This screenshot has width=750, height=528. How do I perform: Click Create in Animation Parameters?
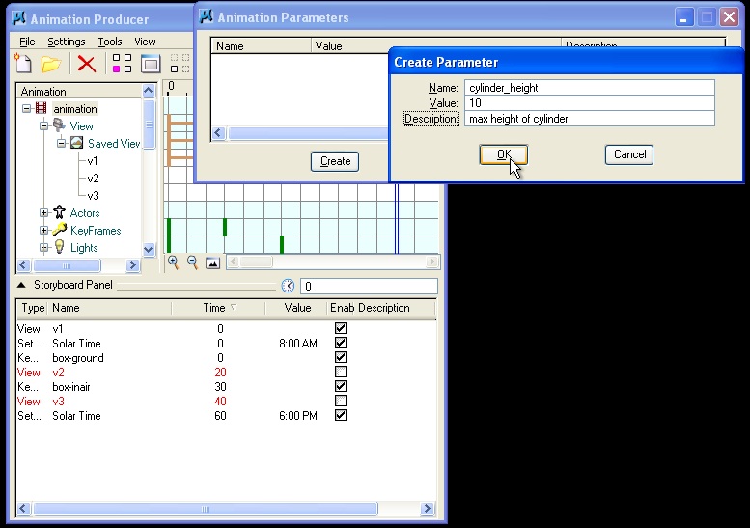tap(335, 161)
